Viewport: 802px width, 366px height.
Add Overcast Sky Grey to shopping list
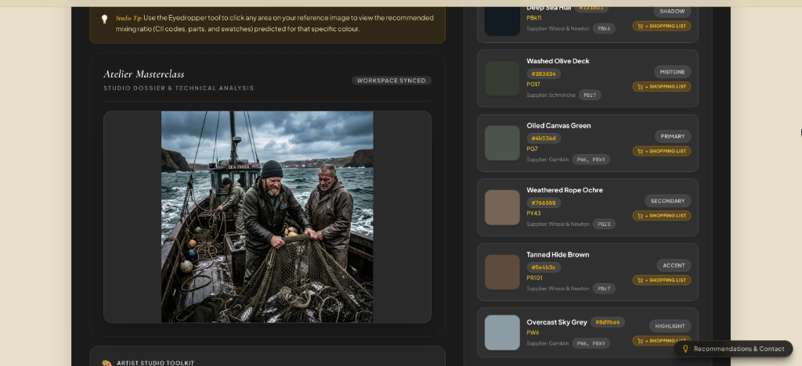[661, 340]
